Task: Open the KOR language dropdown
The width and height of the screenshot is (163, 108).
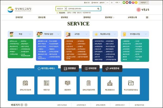Action: (118, 2)
